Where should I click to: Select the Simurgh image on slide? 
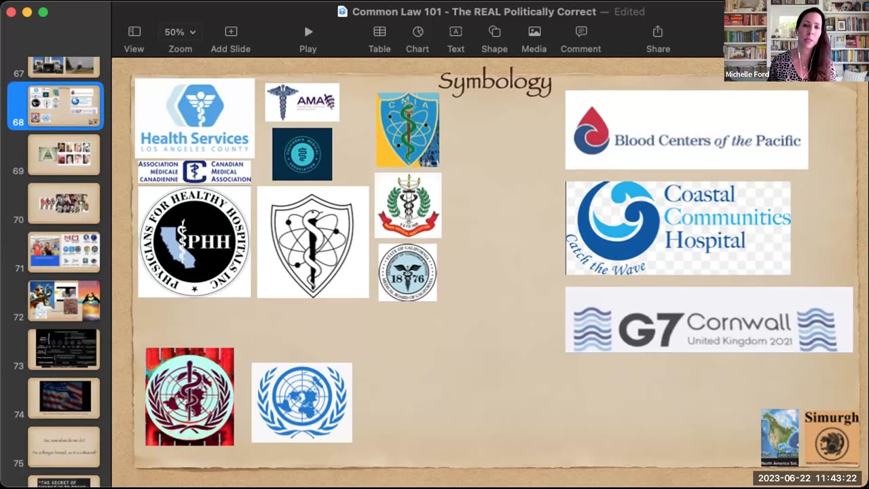coord(832,437)
